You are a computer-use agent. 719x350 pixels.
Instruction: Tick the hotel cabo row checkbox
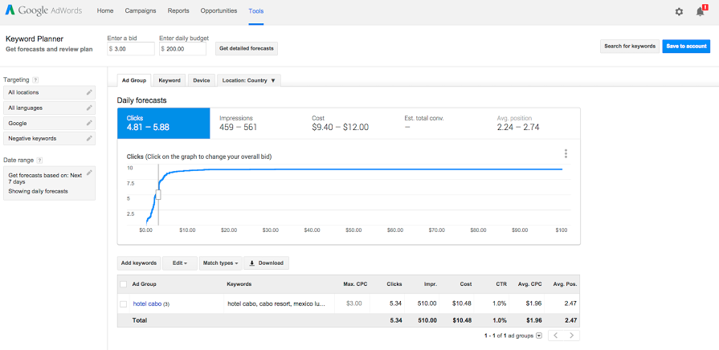[123, 303]
